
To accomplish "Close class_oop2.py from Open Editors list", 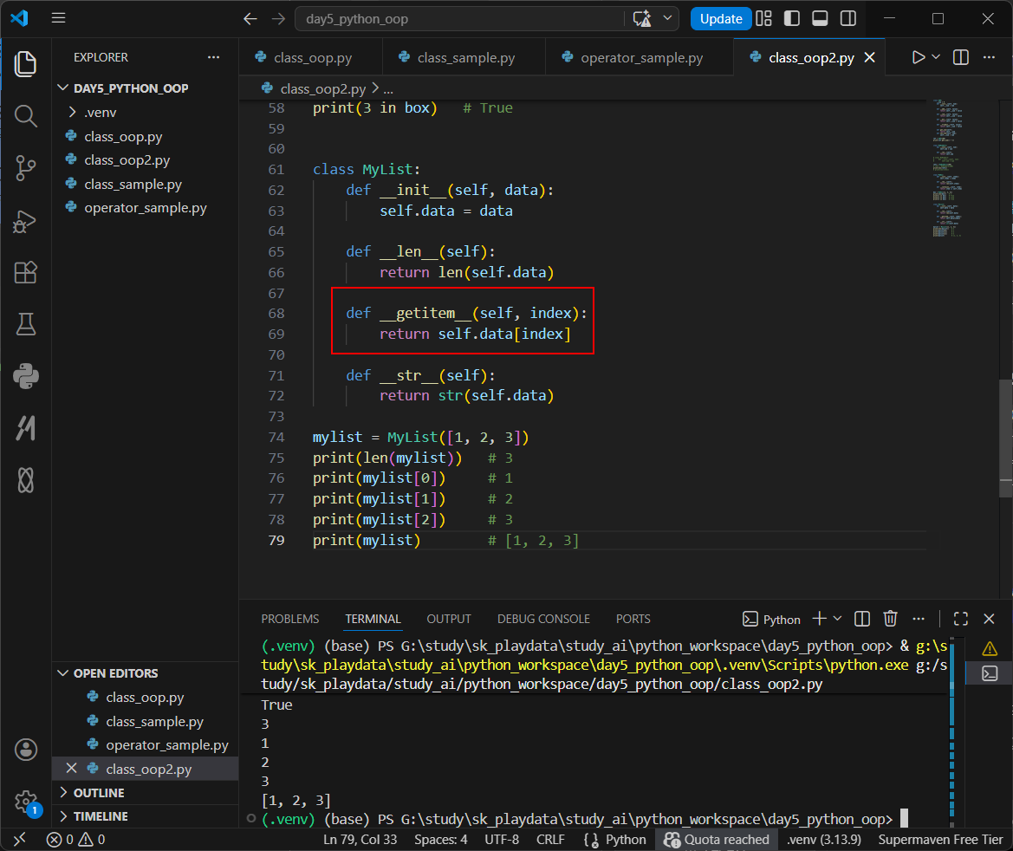I will [x=71, y=769].
